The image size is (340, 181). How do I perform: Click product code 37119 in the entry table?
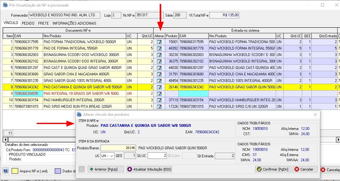point(172,100)
